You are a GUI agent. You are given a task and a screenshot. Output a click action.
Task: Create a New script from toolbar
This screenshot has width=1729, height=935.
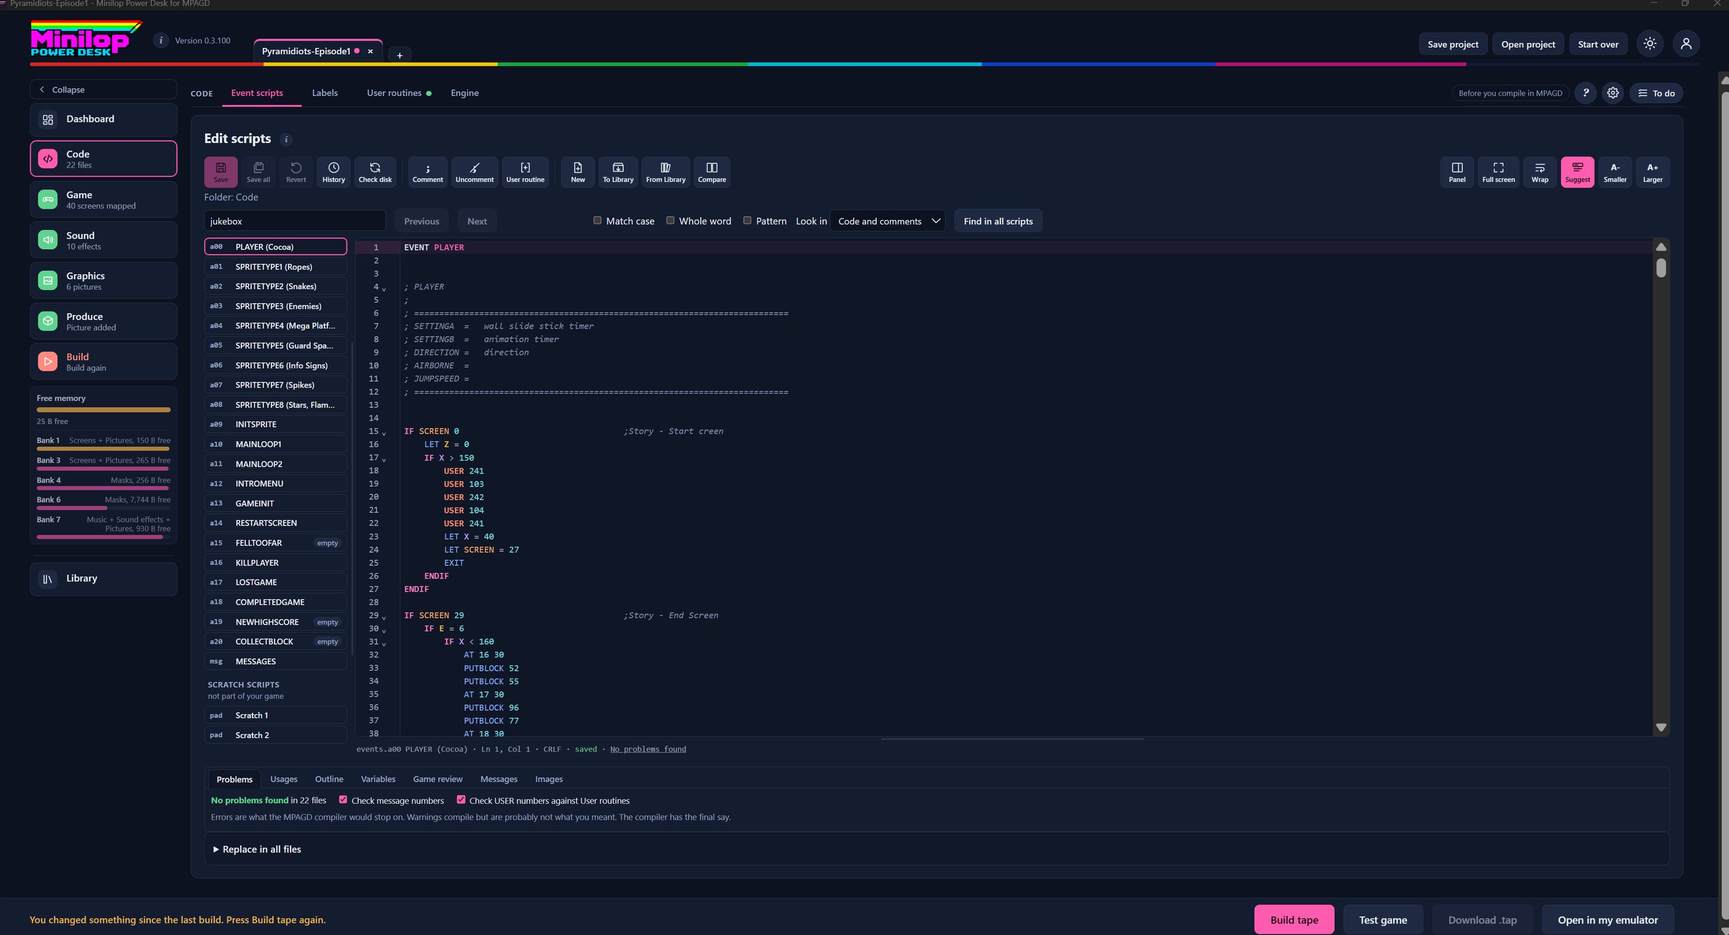click(x=578, y=172)
